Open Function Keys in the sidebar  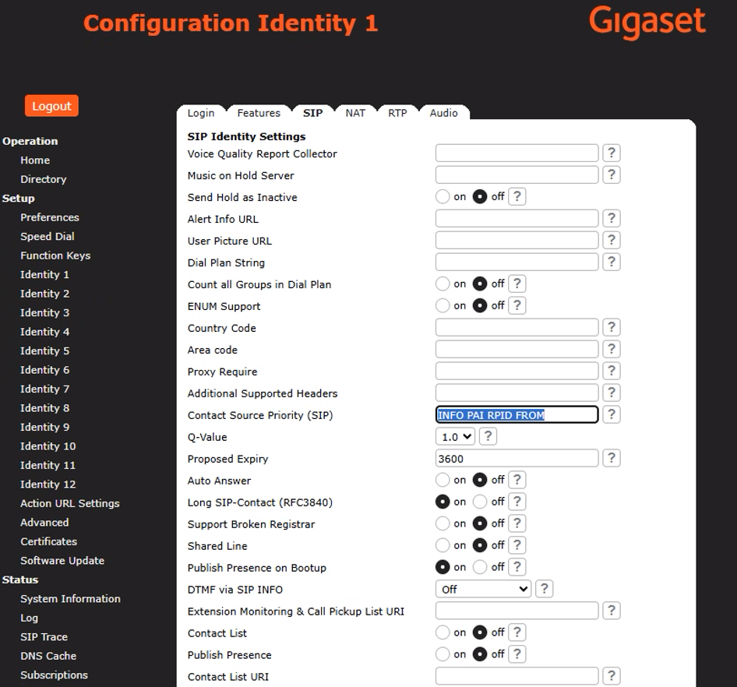[x=55, y=255]
